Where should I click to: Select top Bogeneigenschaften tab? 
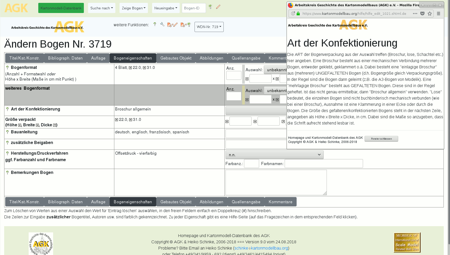(x=133, y=58)
